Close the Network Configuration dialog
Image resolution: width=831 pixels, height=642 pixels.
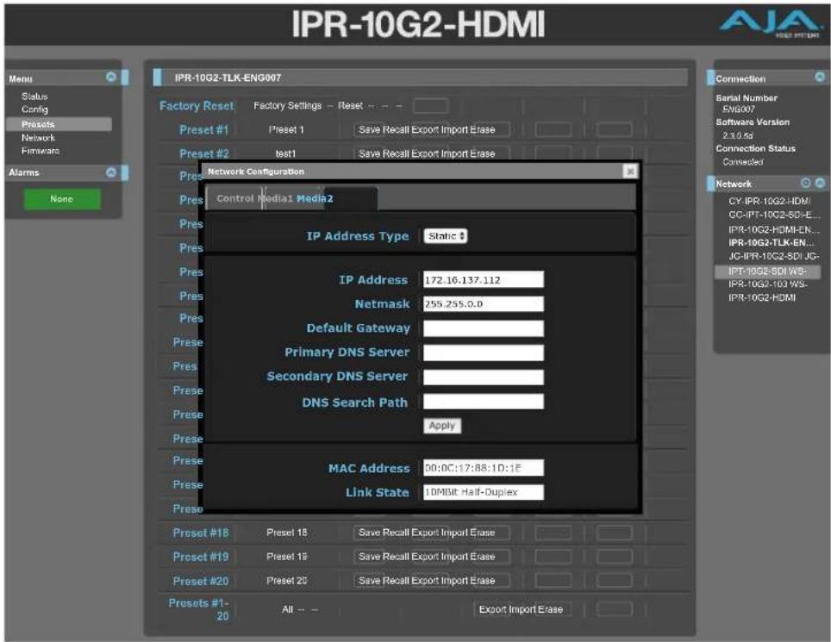629,171
